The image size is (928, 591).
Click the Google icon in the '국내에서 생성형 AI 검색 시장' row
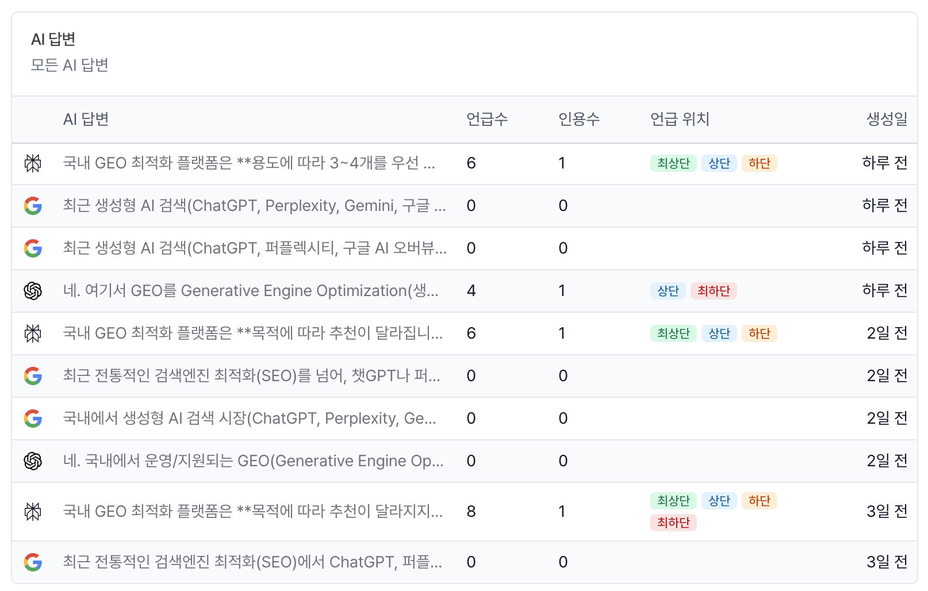33,419
